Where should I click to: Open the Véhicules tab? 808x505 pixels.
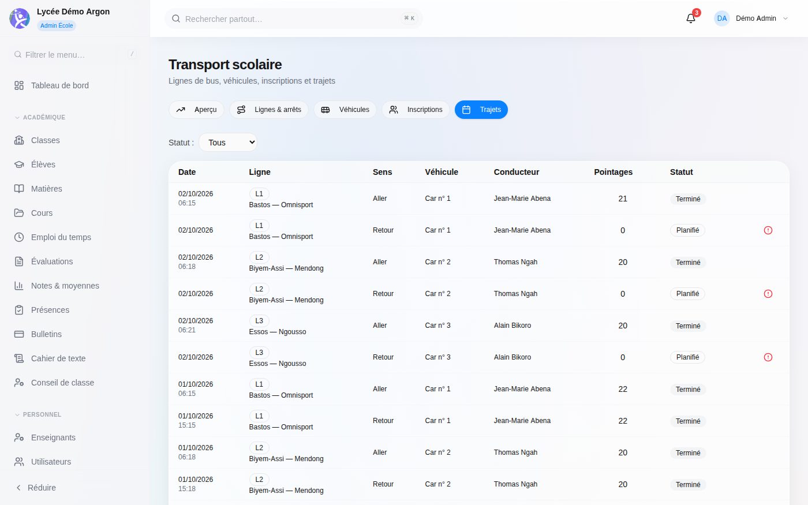pos(345,110)
